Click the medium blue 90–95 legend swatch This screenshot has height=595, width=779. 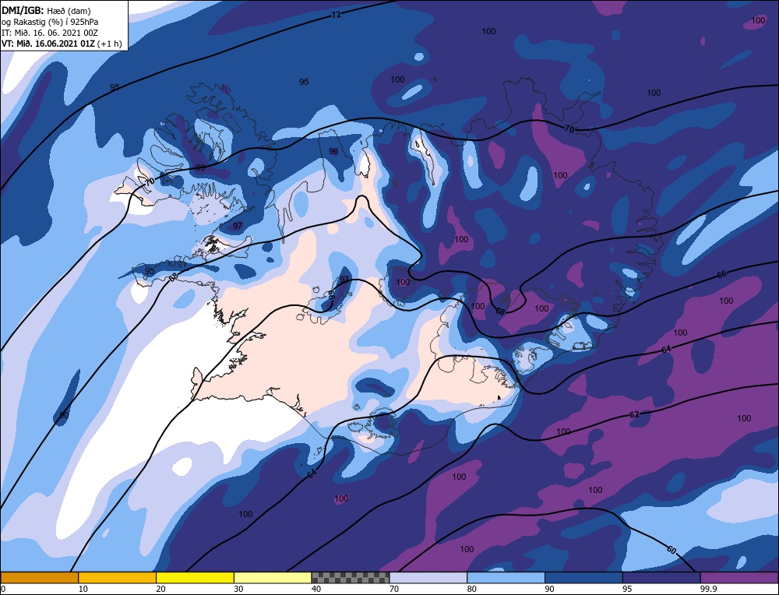click(583, 577)
